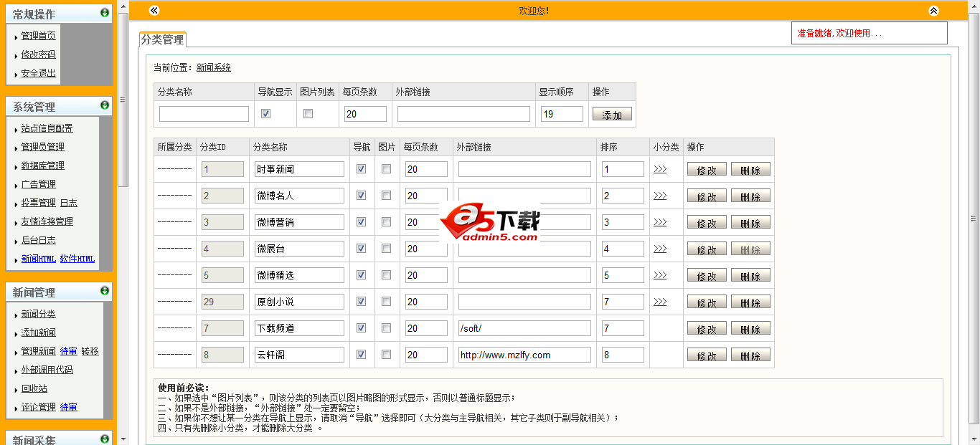This screenshot has width=980, height=445.
Task: Open the 新闻系统 breadcrumb link
Action: (x=214, y=67)
